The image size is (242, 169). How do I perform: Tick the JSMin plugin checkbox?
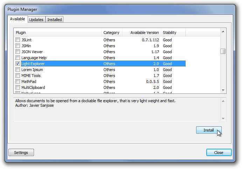tap(18, 46)
